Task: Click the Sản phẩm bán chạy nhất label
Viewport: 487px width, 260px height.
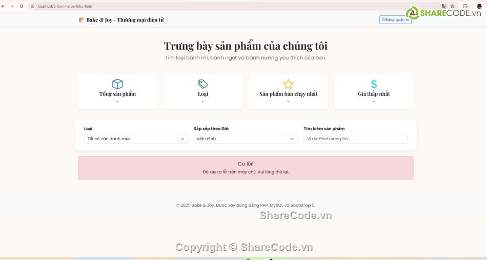Action: tap(288, 94)
